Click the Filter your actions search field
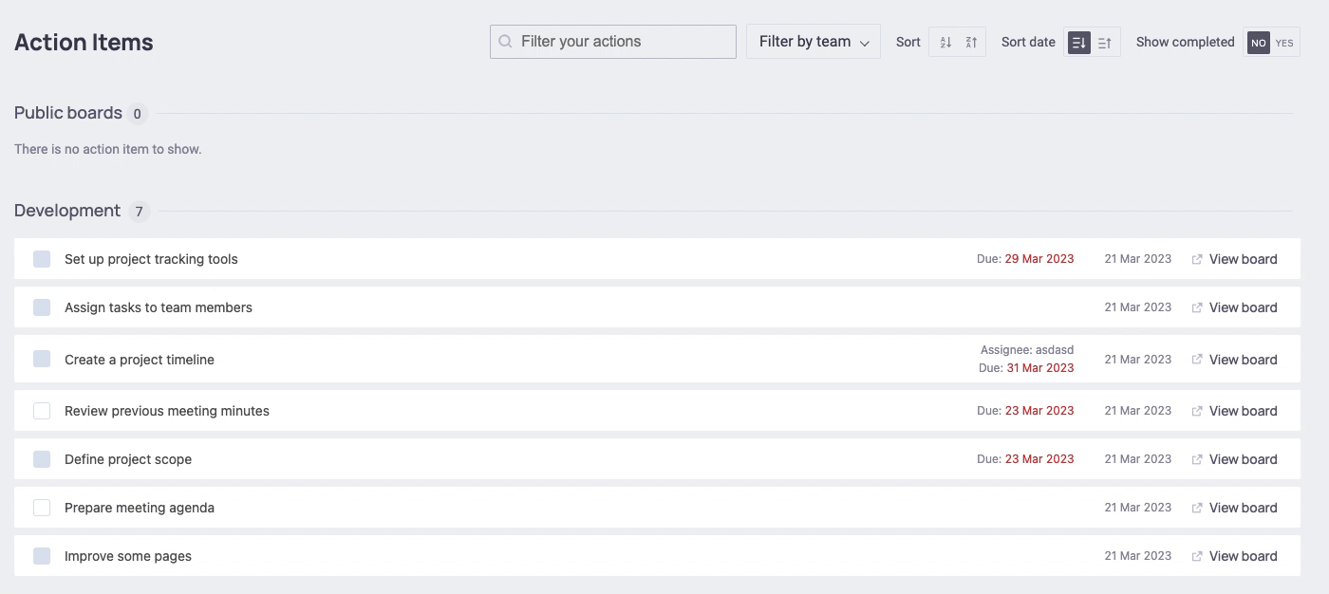 (624, 42)
